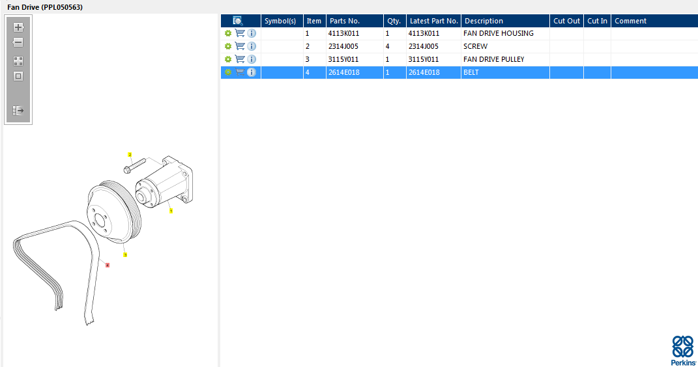The image size is (698, 367).
Task: Click the export diagram arrow icon
Action: coord(18,110)
